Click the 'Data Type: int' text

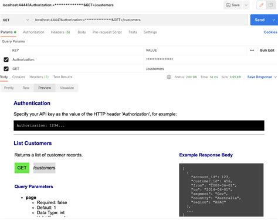[x=50, y=212]
